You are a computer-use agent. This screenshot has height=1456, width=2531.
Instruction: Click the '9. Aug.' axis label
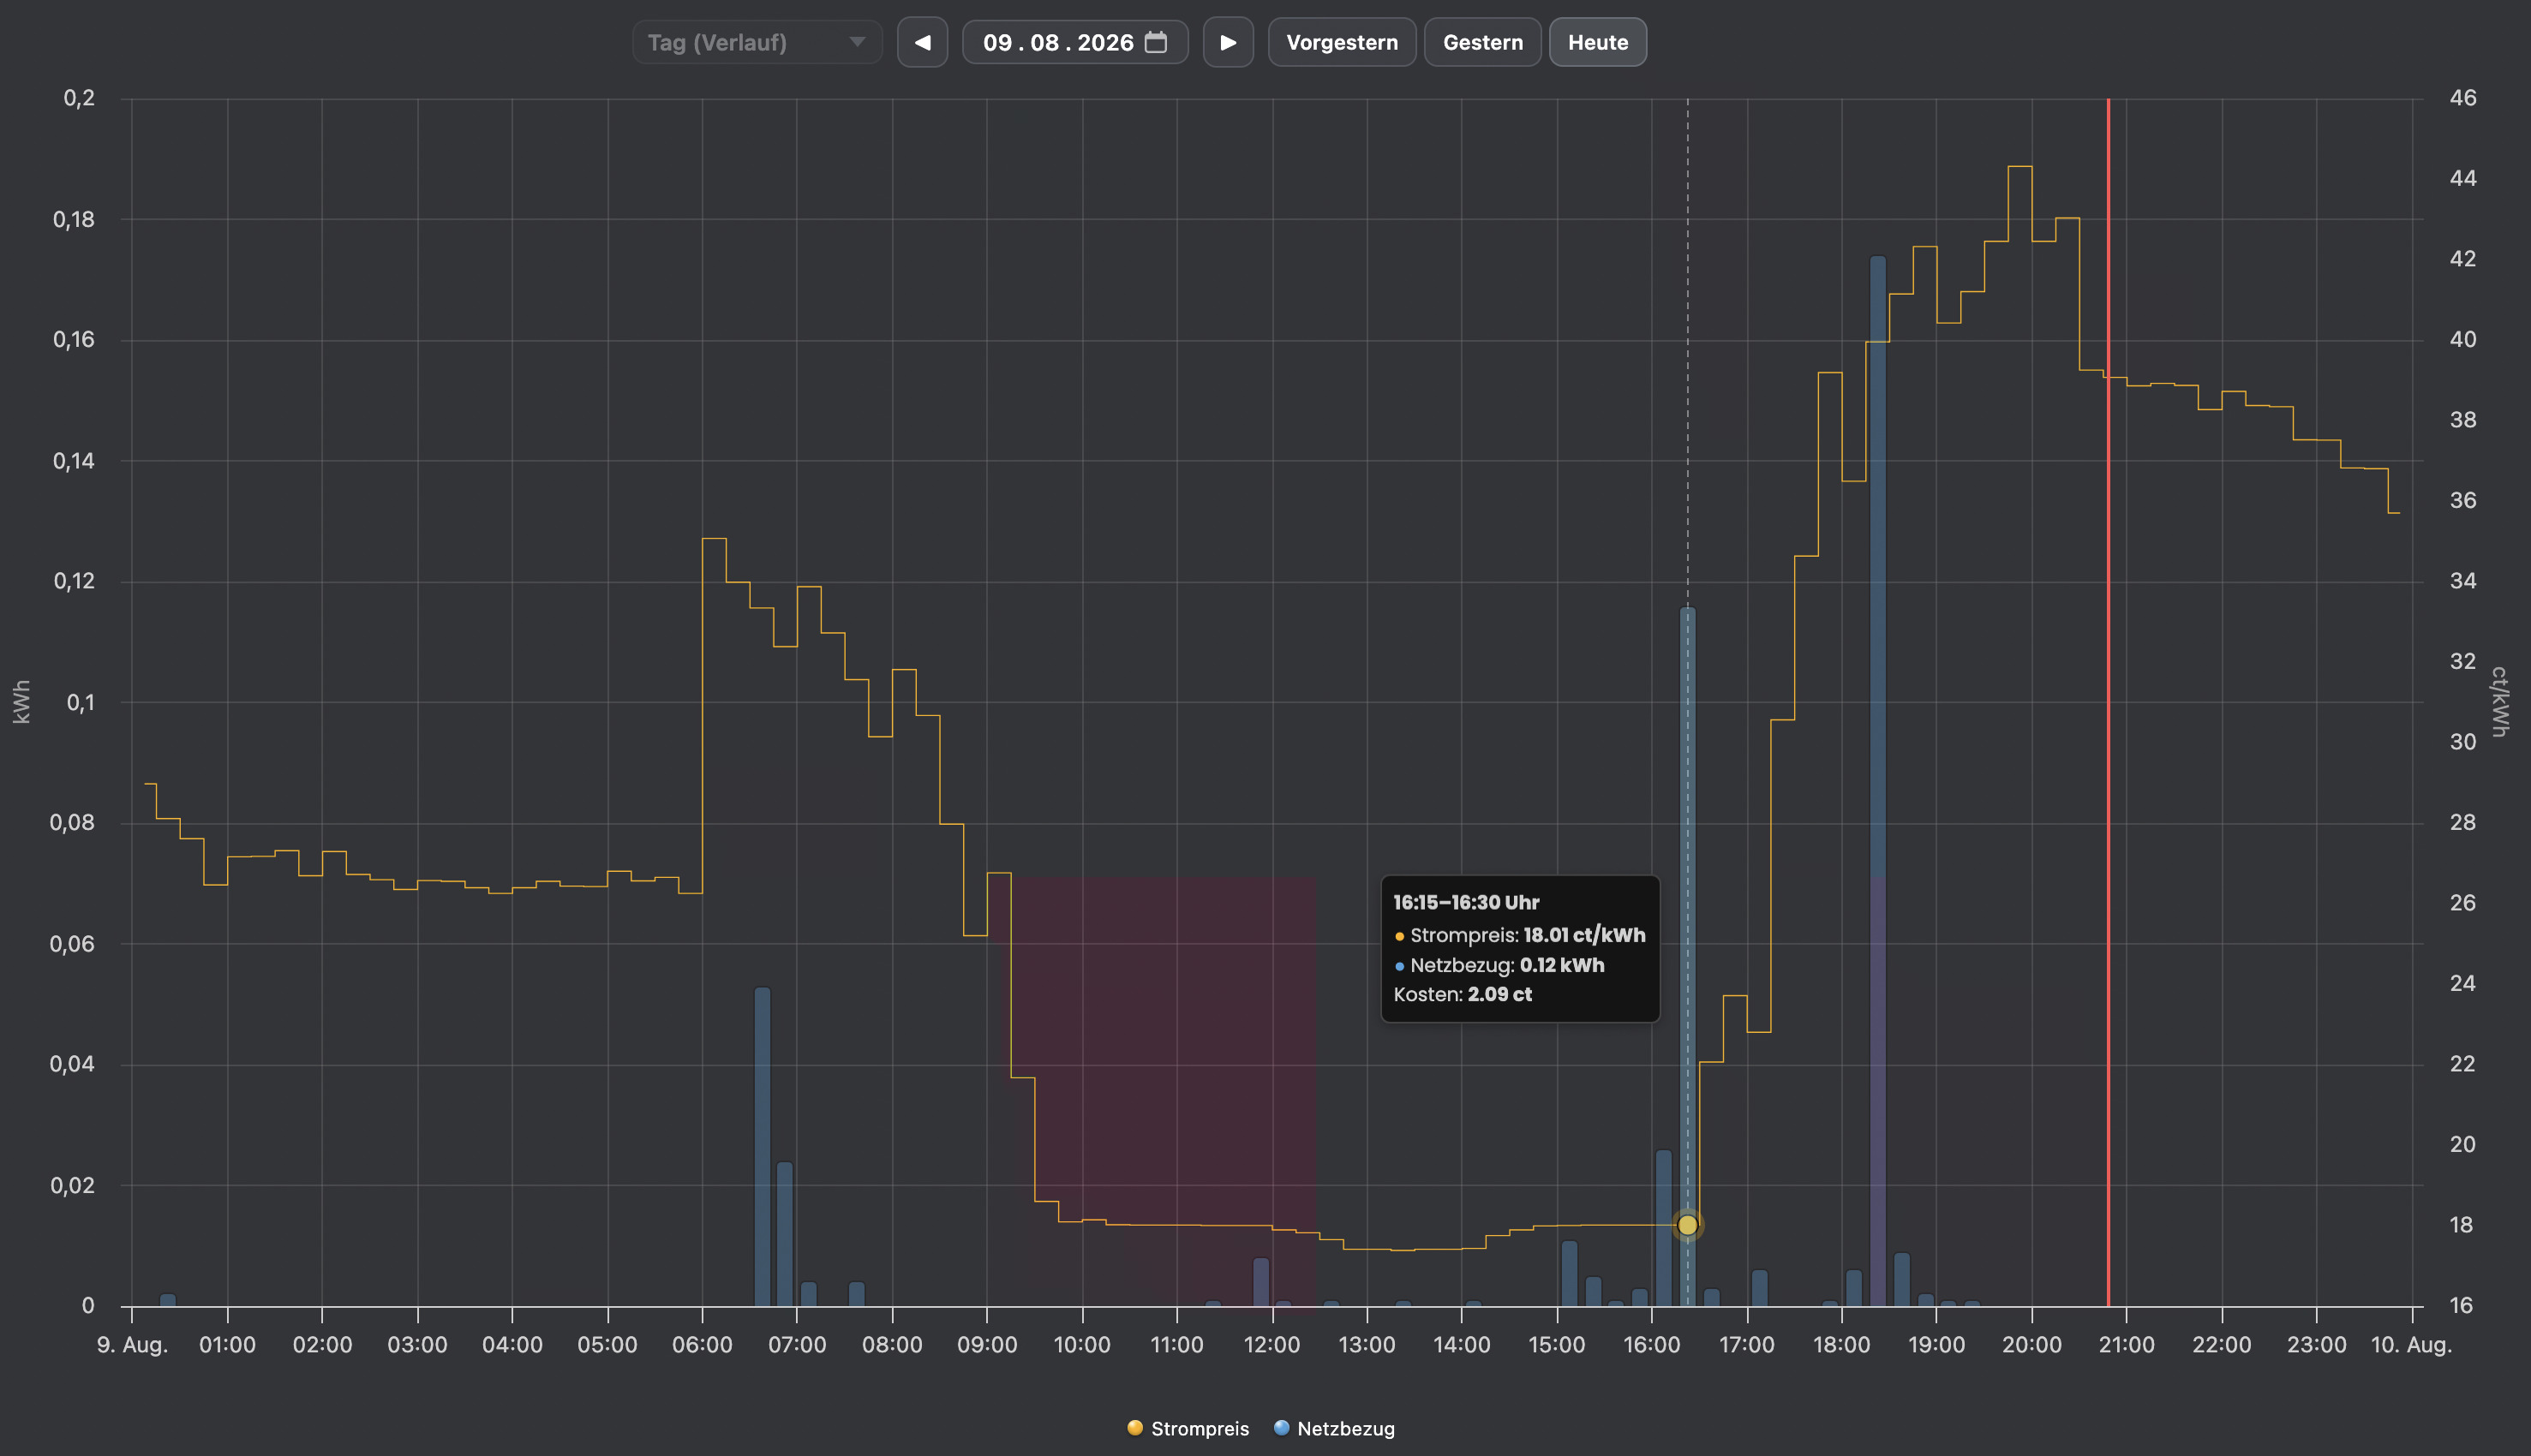coord(132,1345)
